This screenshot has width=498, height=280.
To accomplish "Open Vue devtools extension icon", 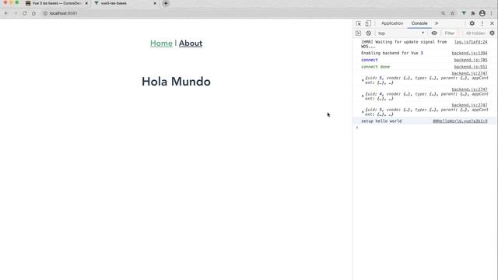I will (x=464, y=13).
